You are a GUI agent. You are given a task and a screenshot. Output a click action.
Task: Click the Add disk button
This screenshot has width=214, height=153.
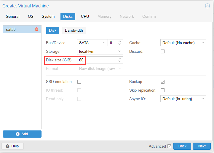(x=22, y=134)
